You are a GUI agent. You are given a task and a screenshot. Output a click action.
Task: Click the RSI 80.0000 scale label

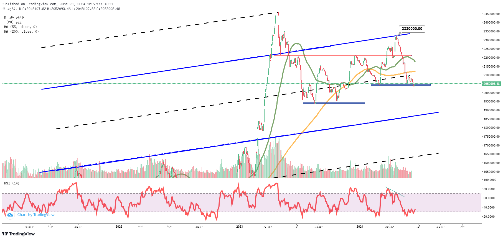click(x=489, y=189)
